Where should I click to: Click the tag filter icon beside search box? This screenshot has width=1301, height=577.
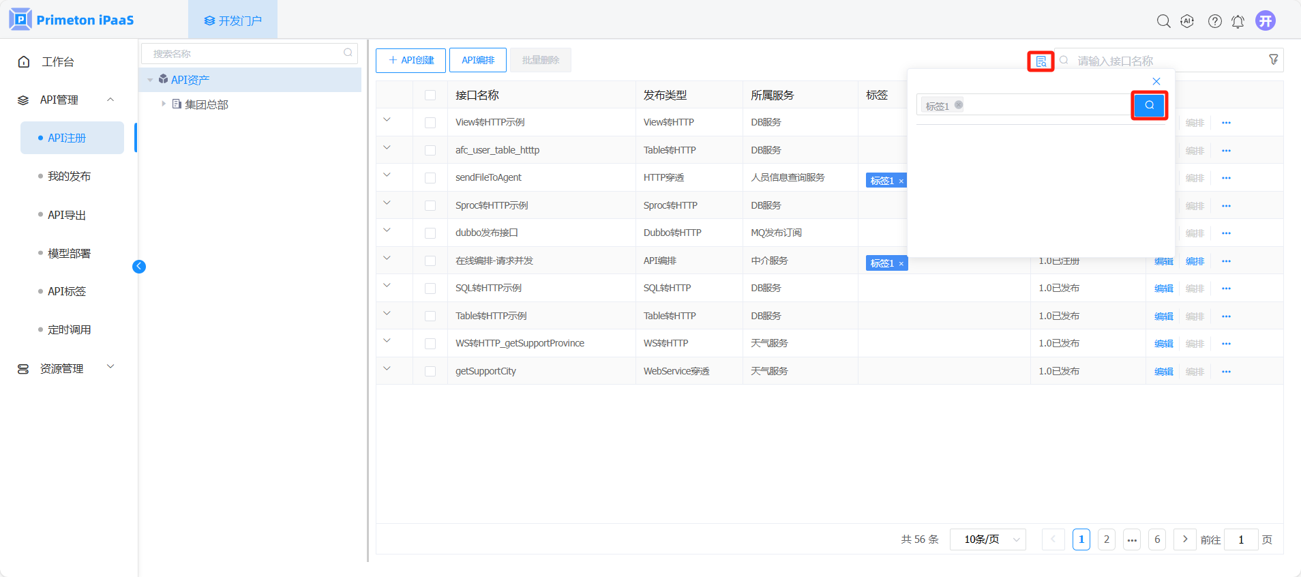pos(1041,61)
